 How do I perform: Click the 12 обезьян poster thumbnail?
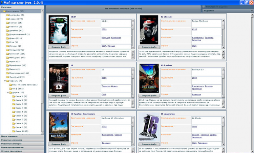(149, 30)
